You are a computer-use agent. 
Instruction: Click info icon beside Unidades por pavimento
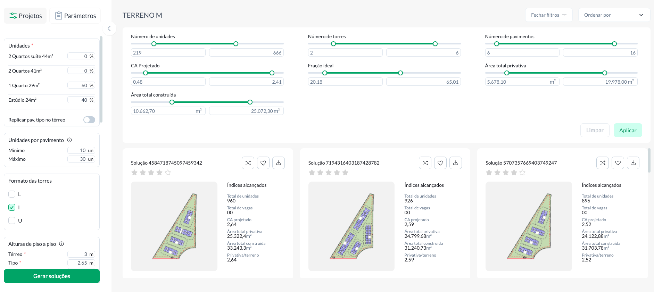(x=69, y=140)
